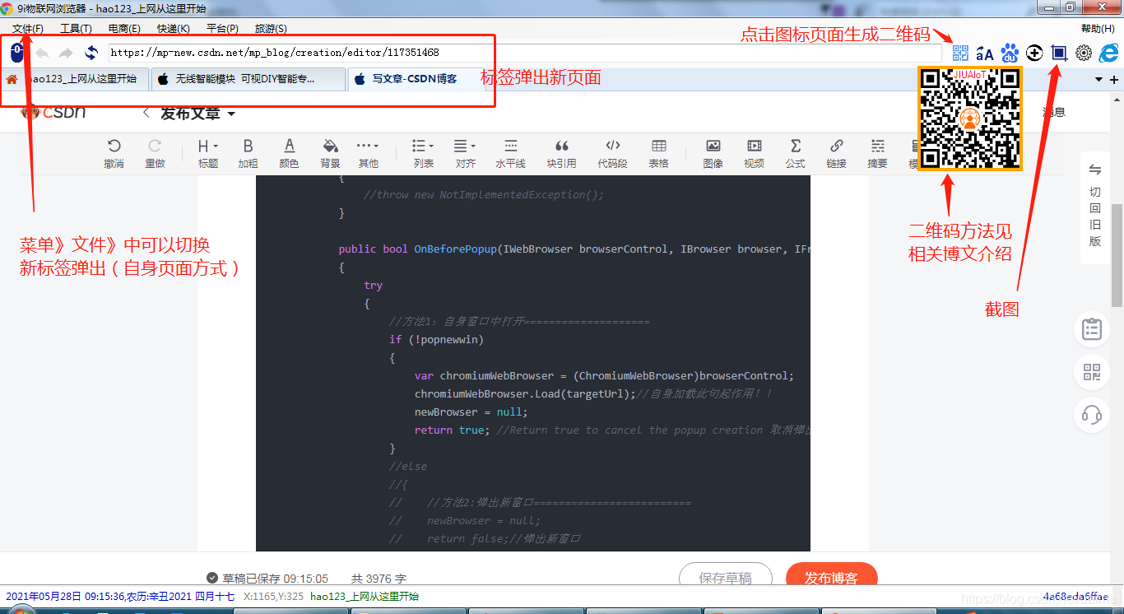Open the 旅游(S) menu
Viewport: 1124px width, 614px height.
271,28
